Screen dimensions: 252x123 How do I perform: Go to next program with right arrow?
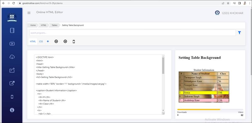[65, 42]
